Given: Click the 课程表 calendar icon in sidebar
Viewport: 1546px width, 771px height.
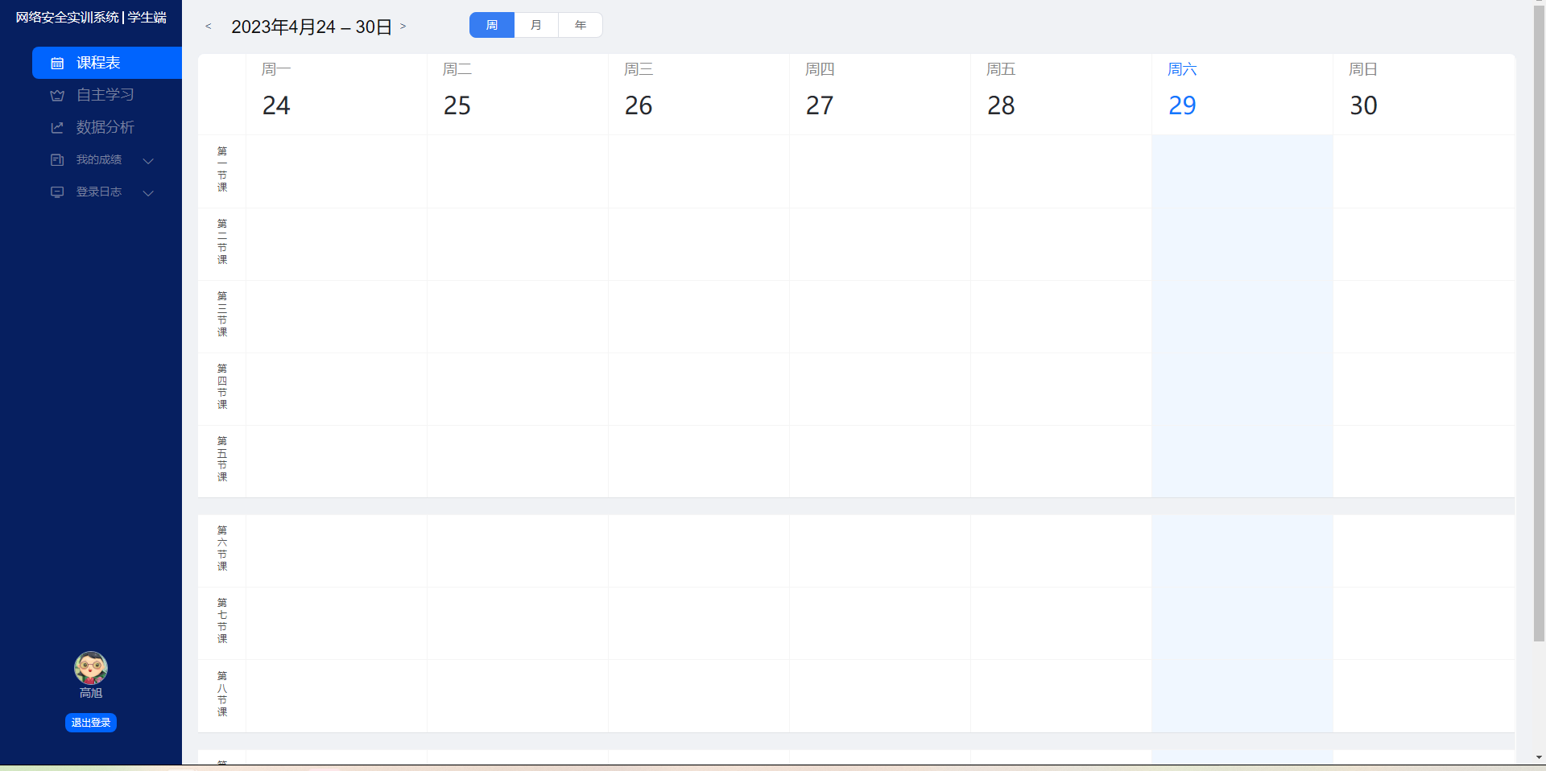Looking at the screenshot, I should [x=57, y=63].
